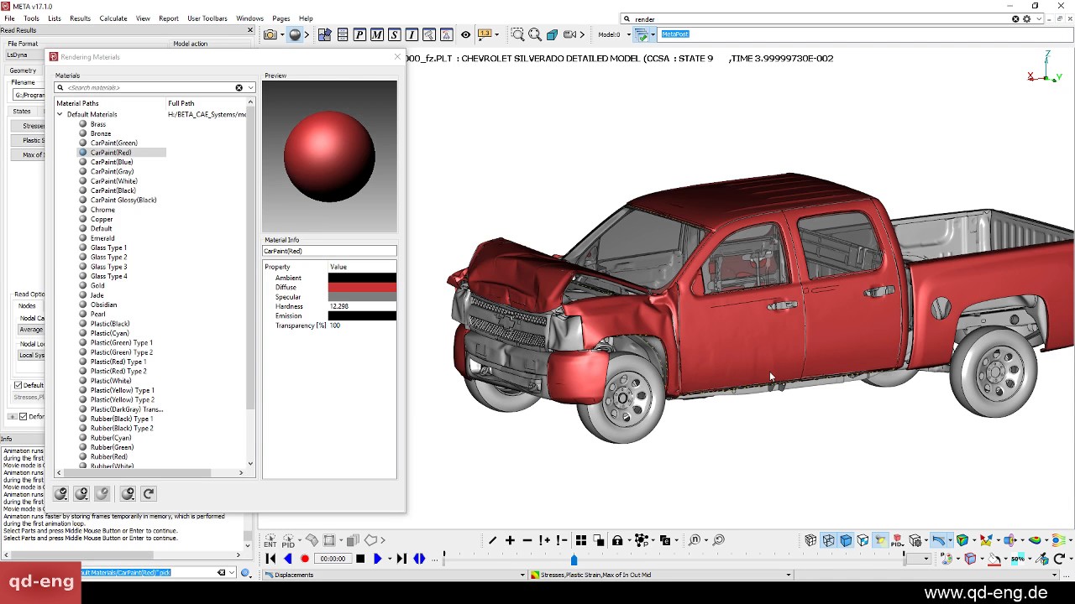Screen dimensions: 1075x604
Task: Open the material search dropdown arrow
Action: click(x=250, y=87)
